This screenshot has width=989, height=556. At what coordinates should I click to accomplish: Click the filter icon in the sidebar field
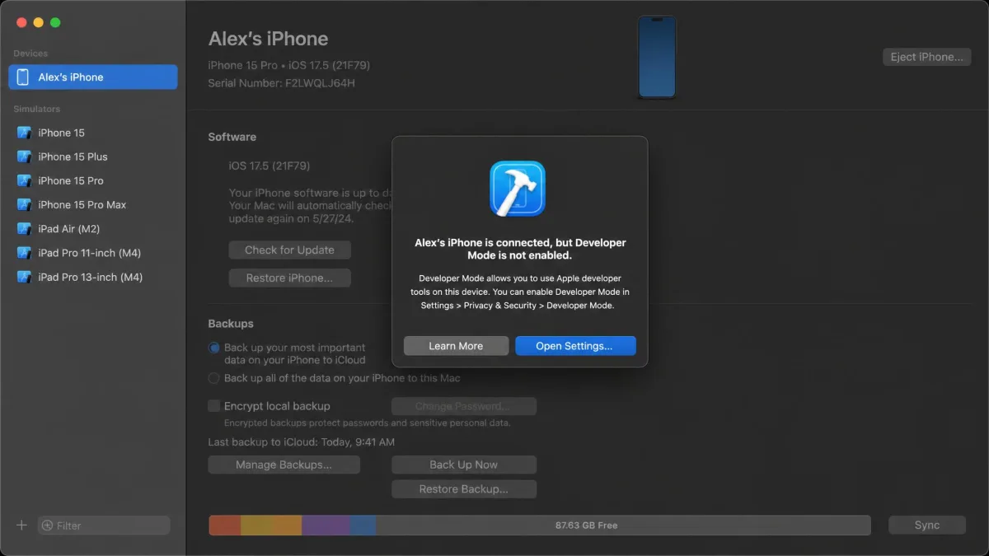click(48, 526)
